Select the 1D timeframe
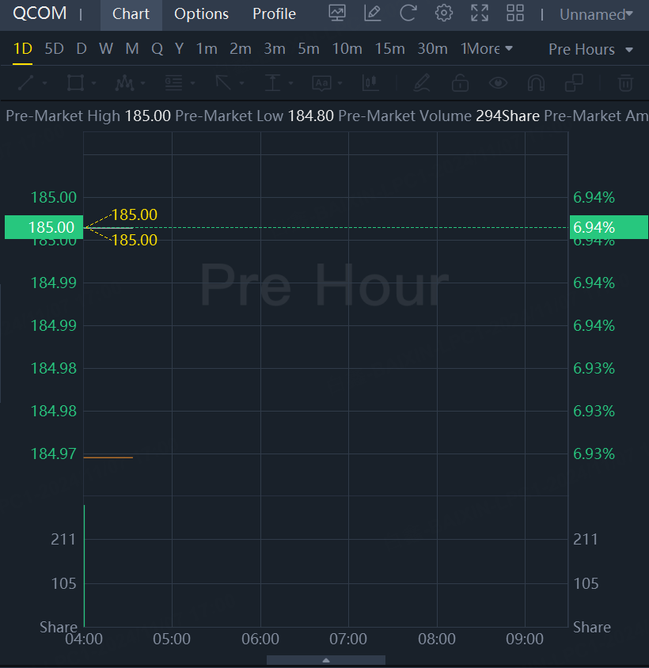Image resolution: width=649 pixels, height=668 pixels. [x=23, y=48]
